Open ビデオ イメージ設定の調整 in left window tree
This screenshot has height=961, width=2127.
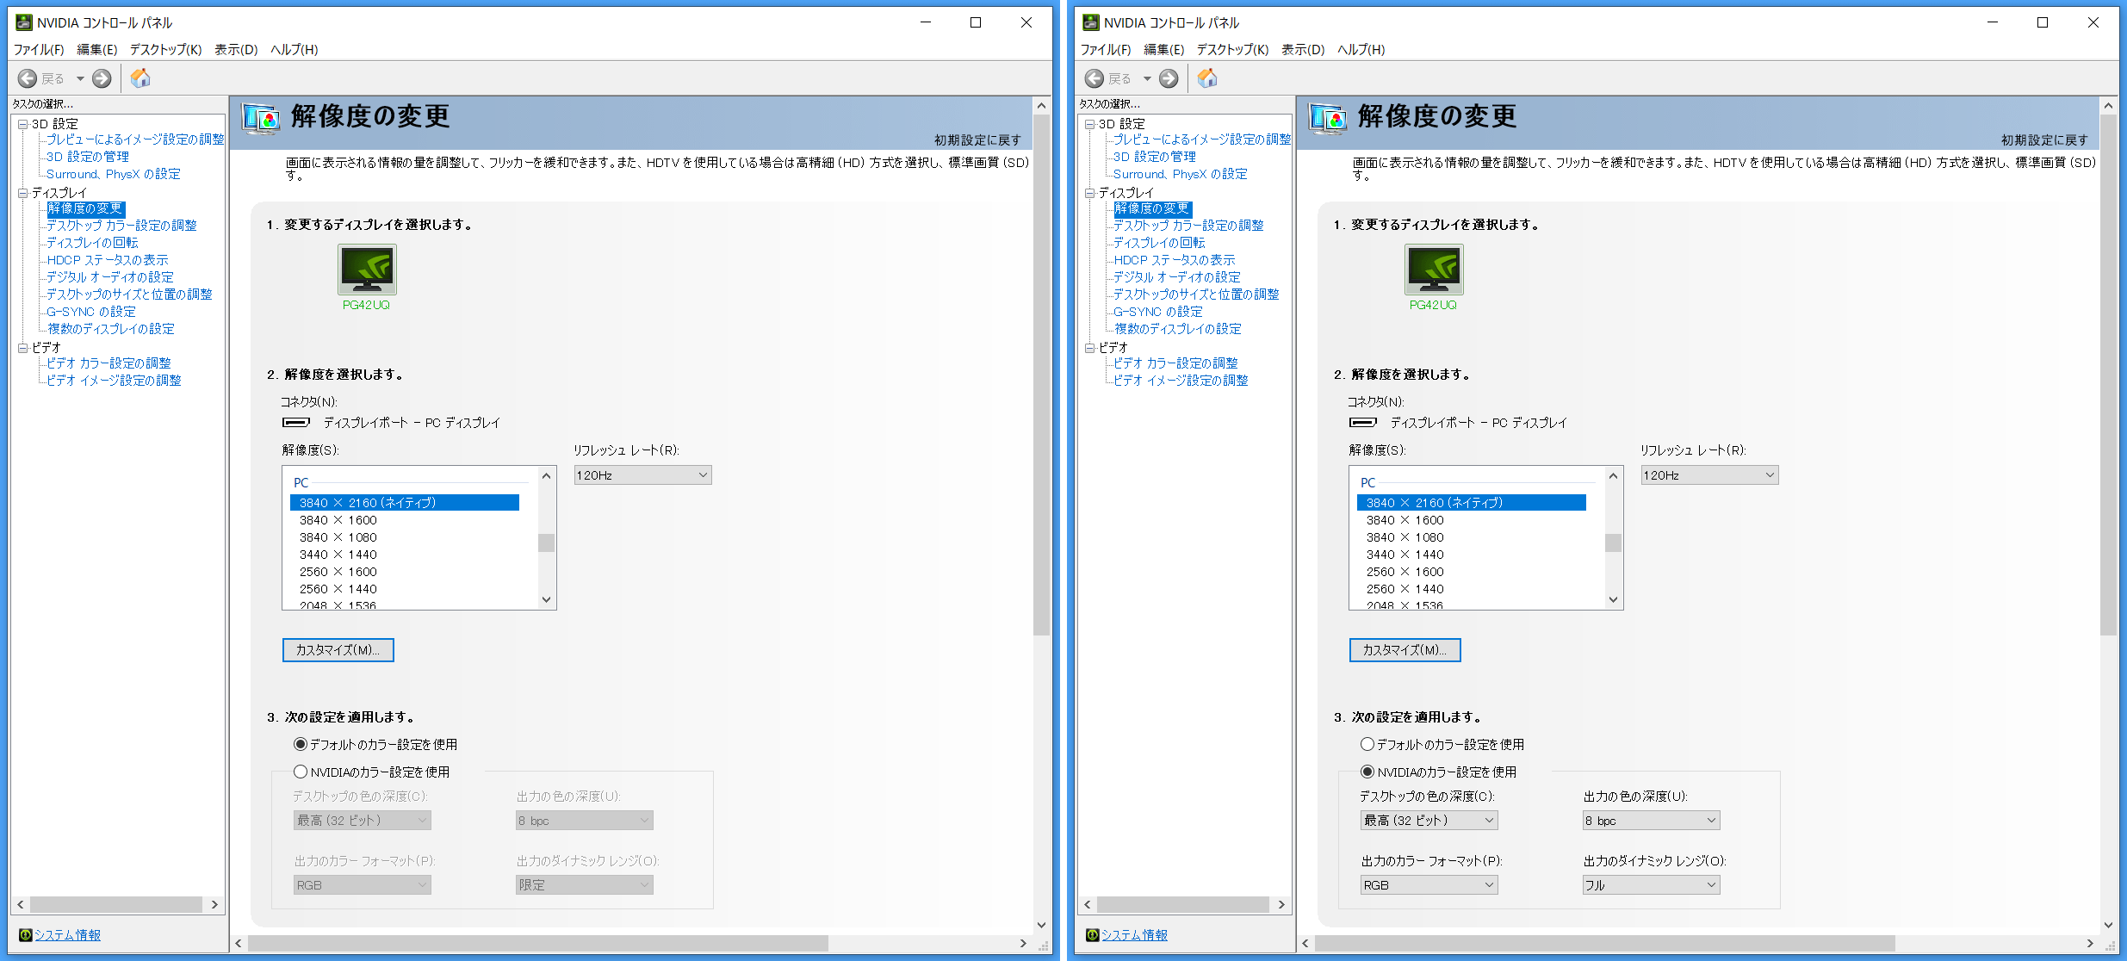pyautogui.click(x=114, y=381)
